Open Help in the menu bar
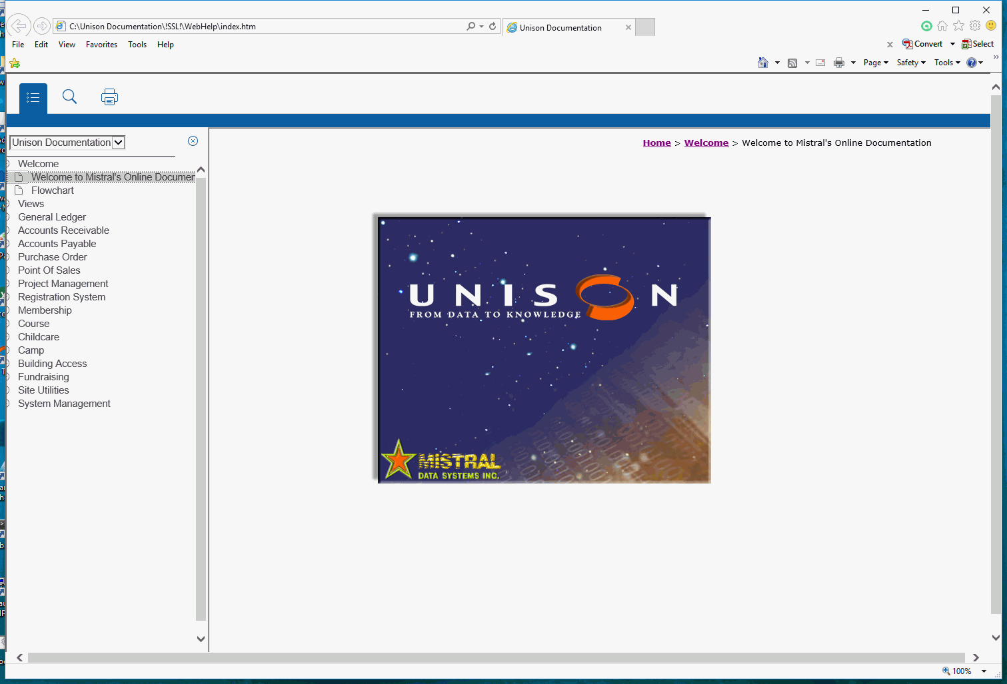 165,45
